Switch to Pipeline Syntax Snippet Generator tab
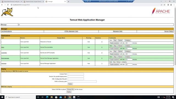Screen dimensions: 176x99 (x=34, y=2)
